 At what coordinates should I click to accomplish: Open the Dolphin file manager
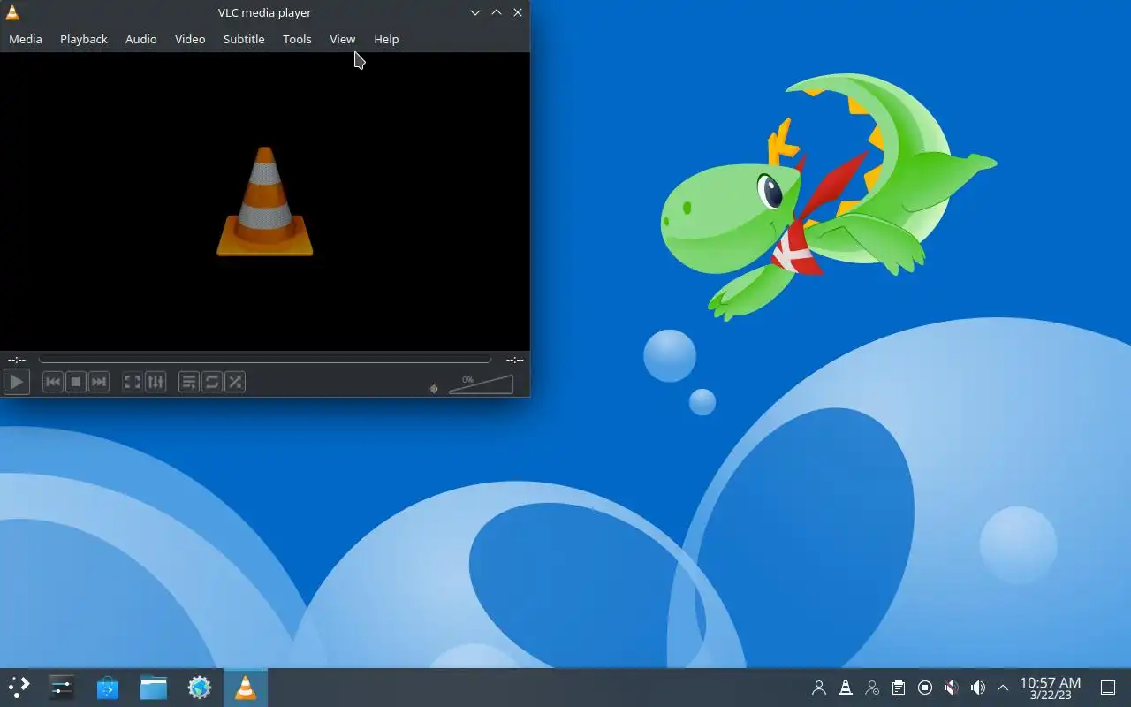tap(154, 688)
